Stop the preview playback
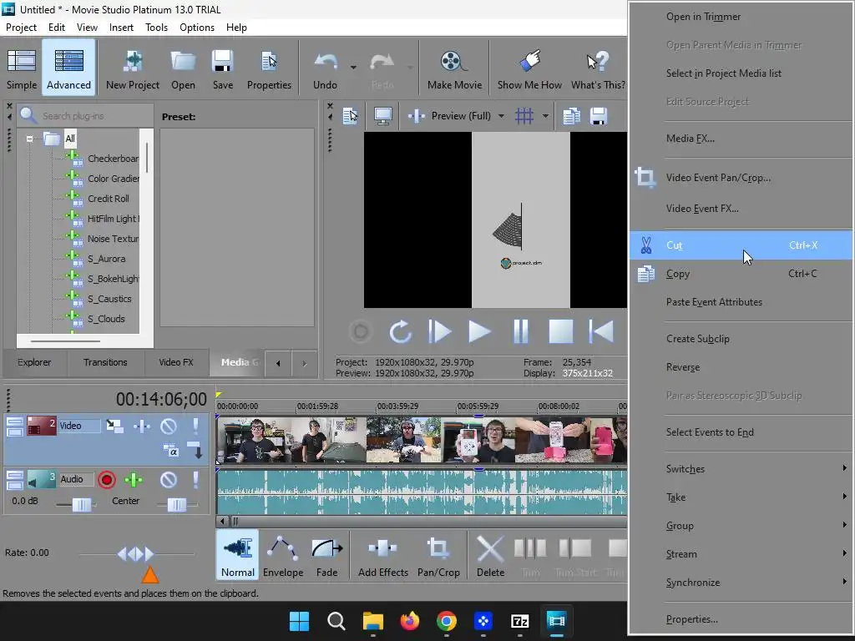 click(x=560, y=331)
